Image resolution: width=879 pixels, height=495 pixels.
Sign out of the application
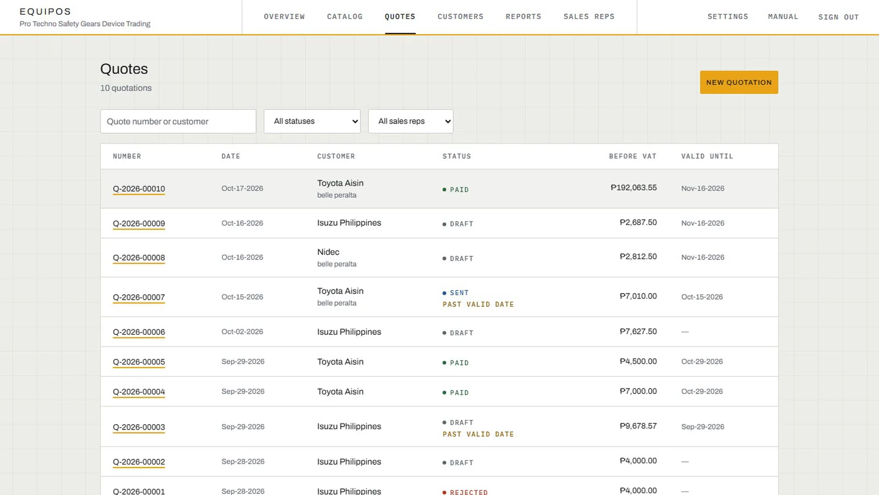point(838,17)
